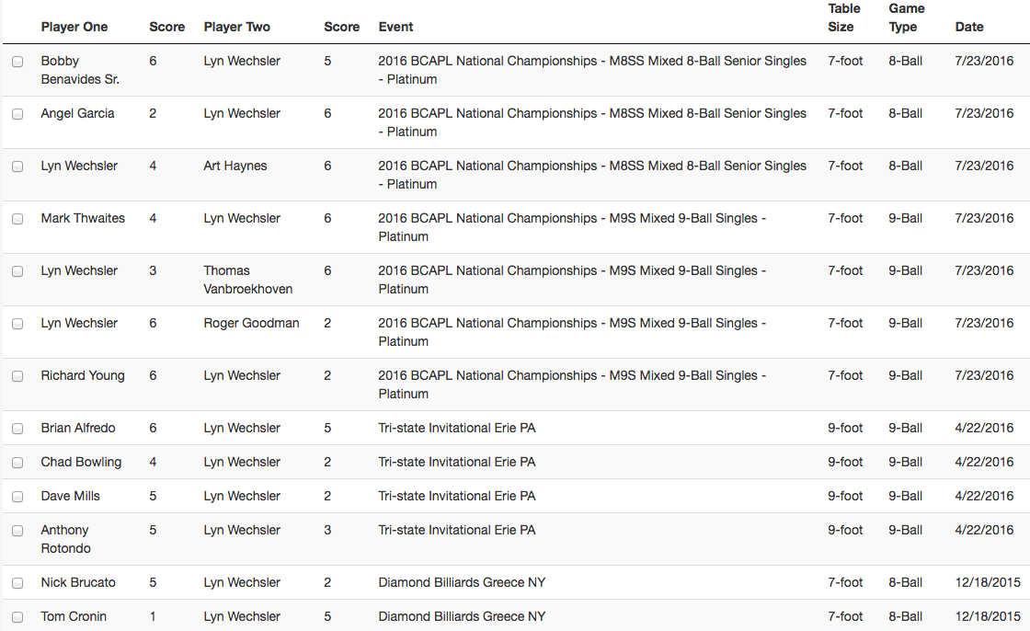
Task: Check the Nick Brucato row checkbox
Action: tap(17, 584)
